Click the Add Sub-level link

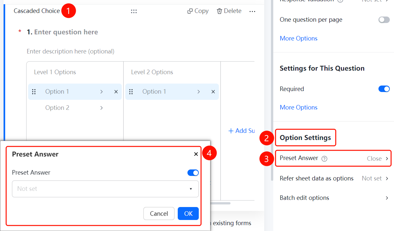(242, 131)
